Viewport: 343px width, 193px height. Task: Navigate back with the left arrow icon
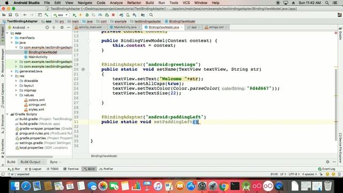(x=25, y=15)
